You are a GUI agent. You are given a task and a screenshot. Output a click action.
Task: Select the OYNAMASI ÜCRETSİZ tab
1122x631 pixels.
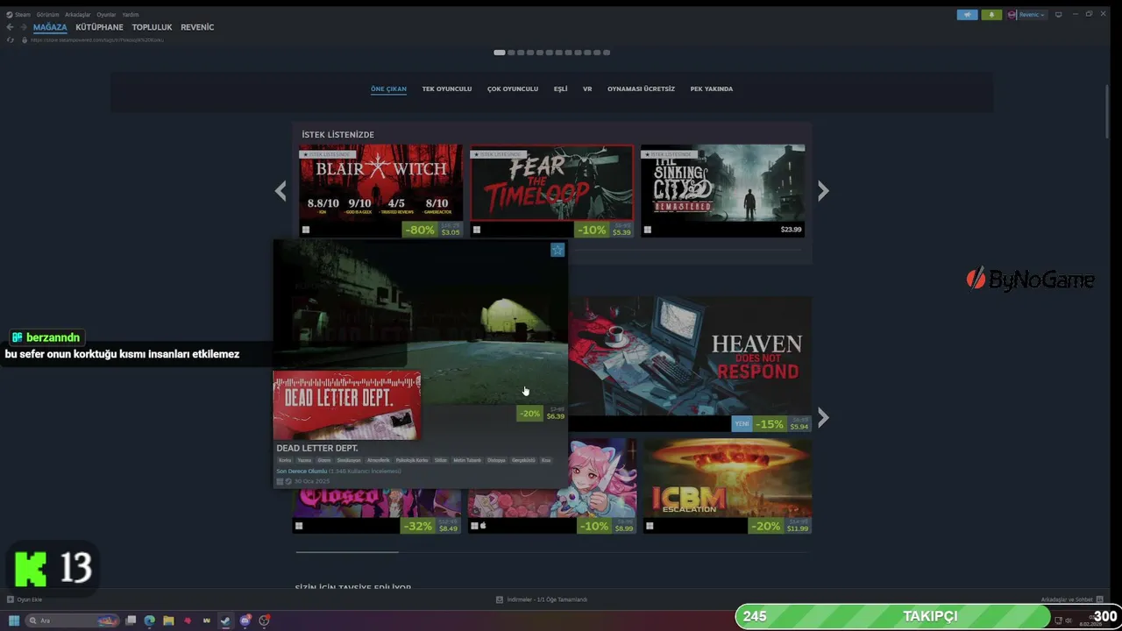click(x=641, y=89)
